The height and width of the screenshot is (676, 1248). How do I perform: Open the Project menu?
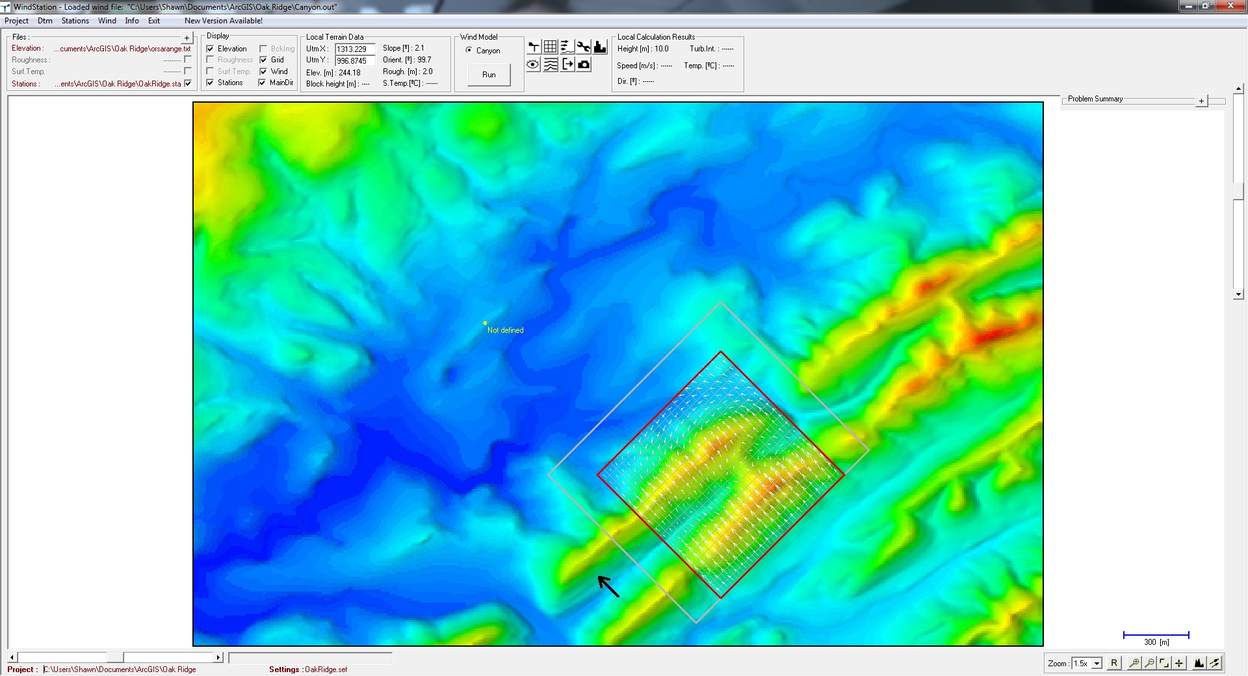[16, 21]
